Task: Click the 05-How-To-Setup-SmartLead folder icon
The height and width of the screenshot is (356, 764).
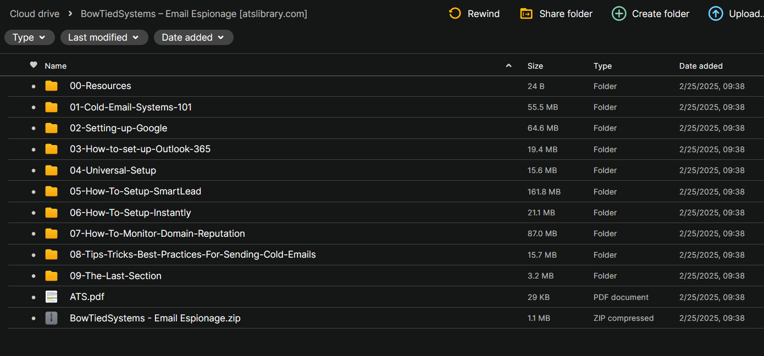Action: click(51, 191)
